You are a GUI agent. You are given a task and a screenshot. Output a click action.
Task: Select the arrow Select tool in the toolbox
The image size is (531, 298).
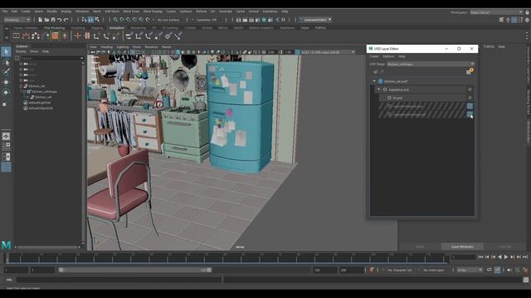[6, 51]
